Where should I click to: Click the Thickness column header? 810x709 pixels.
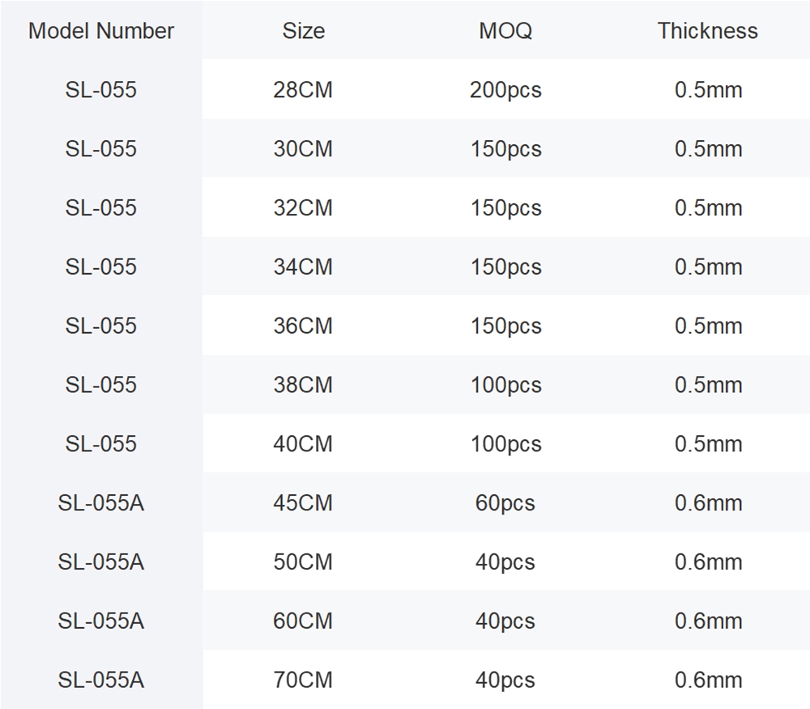(x=708, y=31)
